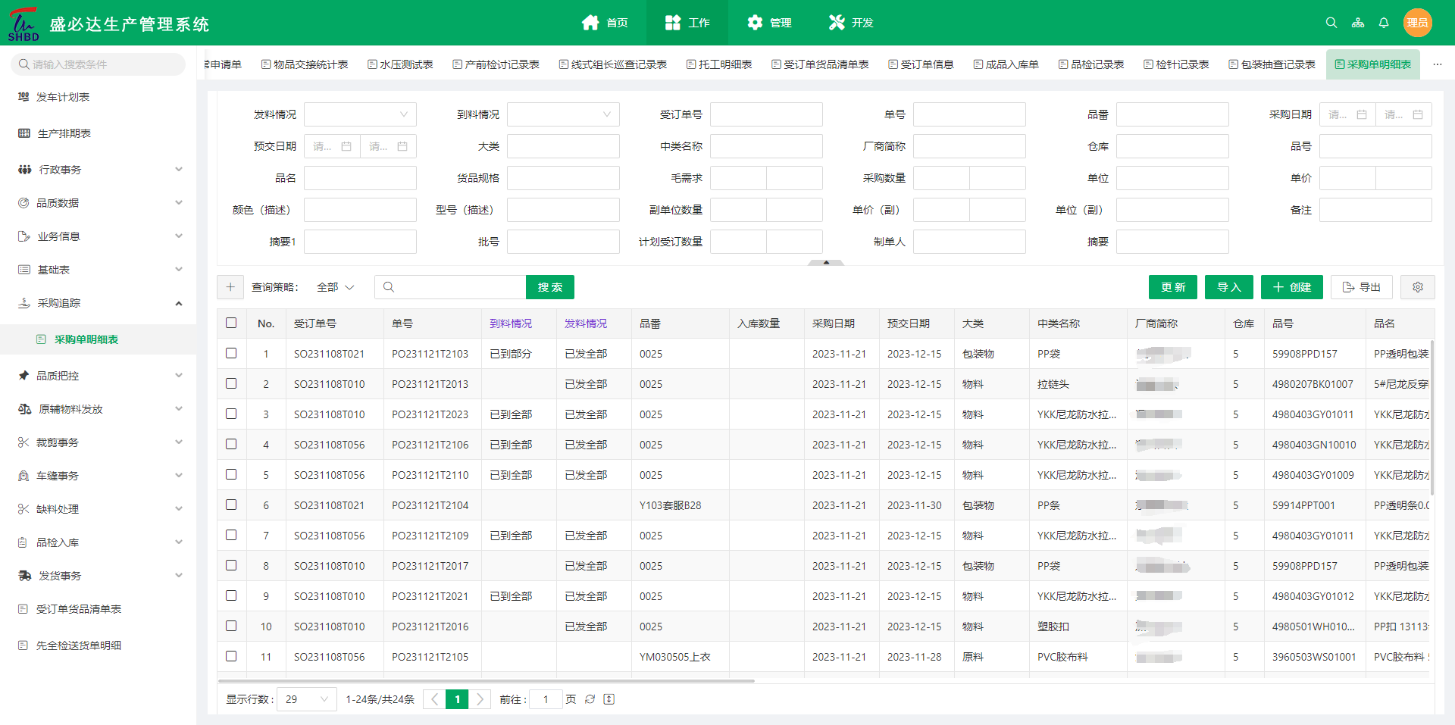Screen dimensions: 1455x725
Task: Click the table settings gear icon
Action: [1417, 287]
